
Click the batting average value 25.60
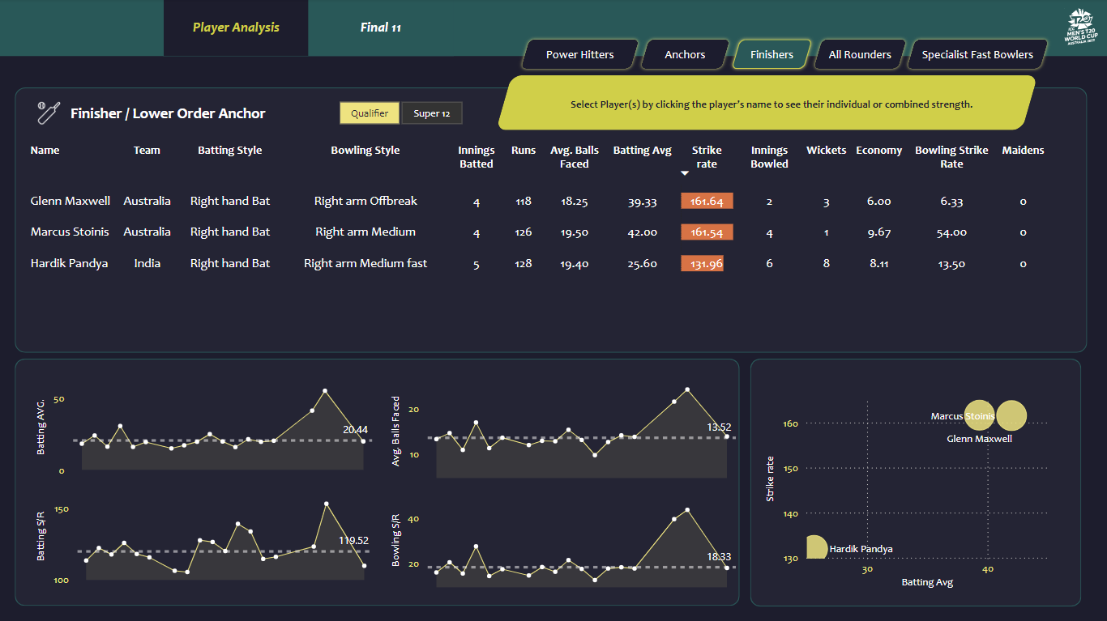point(643,264)
